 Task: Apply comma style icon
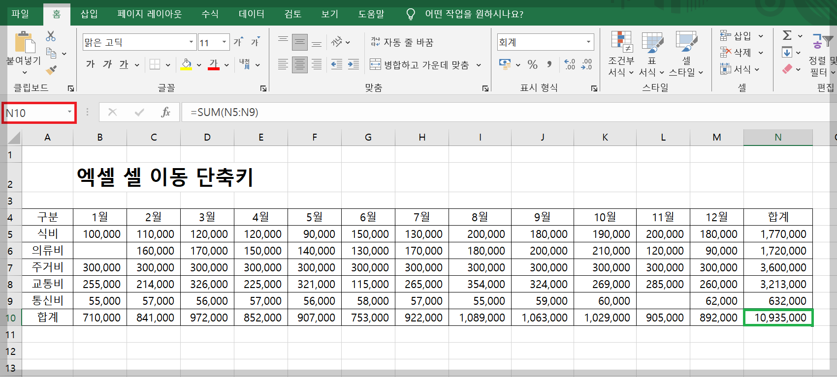click(549, 64)
